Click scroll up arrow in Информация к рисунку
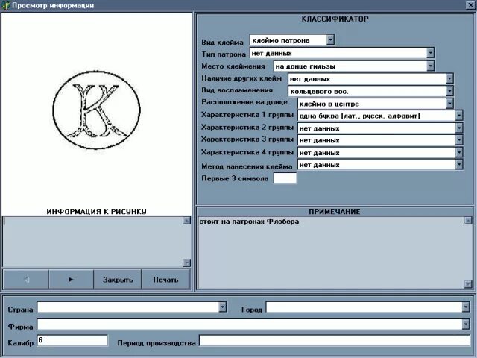 (187, 221)
